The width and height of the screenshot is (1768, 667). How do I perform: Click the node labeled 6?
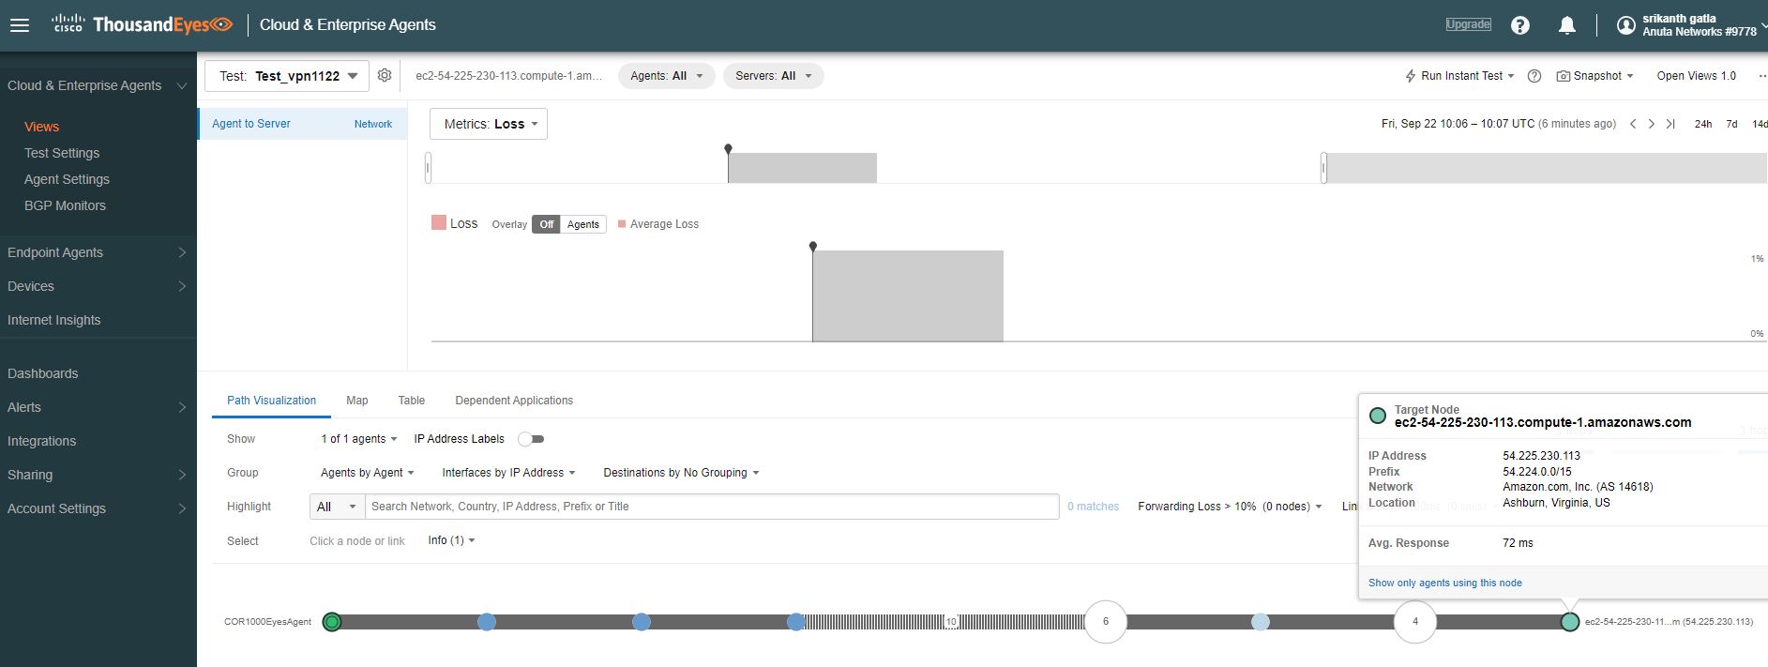[1106, 622]
